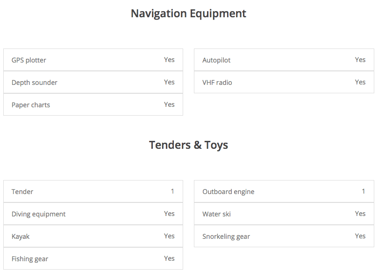
Task: Click the Outboard engine label
Action: tap(228, 192)
